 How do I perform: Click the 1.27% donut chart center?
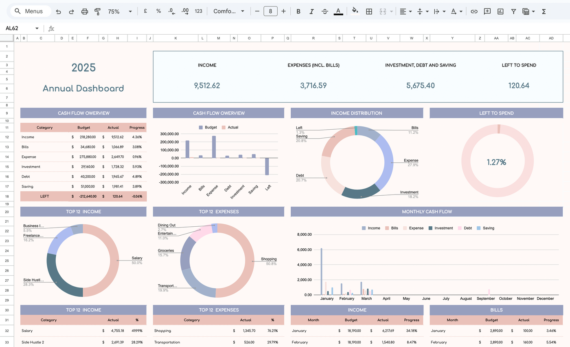tap(497, 162)
